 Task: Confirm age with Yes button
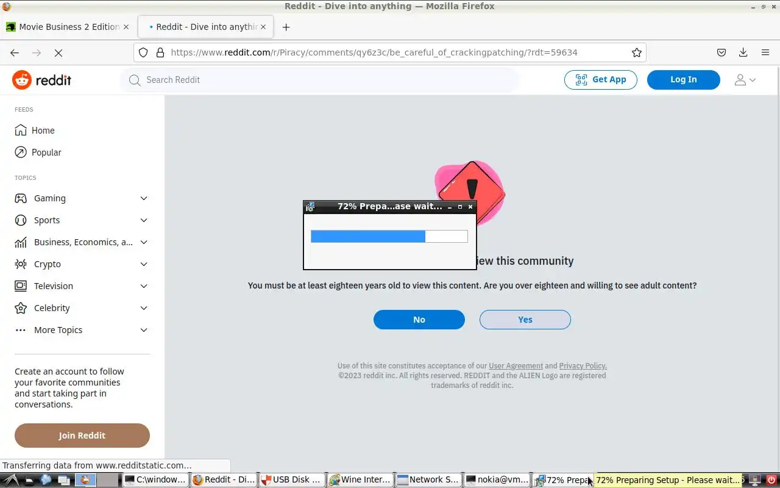click(525, 320)
